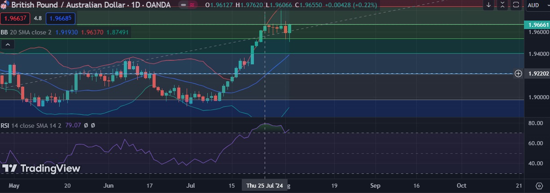Click the price change +0.00428 (+0.22%)
This screenshot has width=550, height=193.
click(350, 5)
